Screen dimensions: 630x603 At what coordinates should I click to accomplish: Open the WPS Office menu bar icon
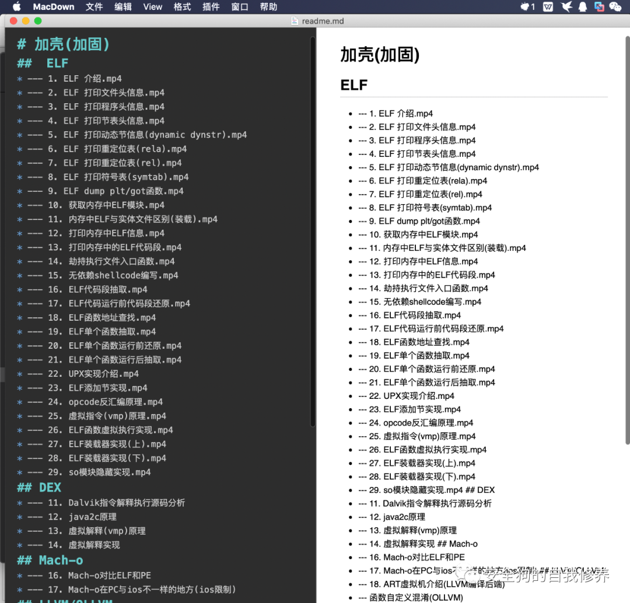point(547,6)
